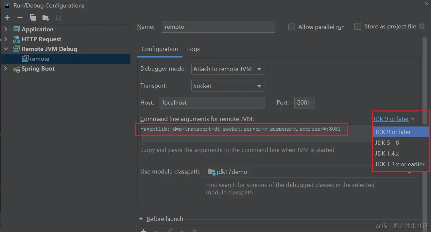Click the Remote JVM Debug icon

tap(16, 49)
